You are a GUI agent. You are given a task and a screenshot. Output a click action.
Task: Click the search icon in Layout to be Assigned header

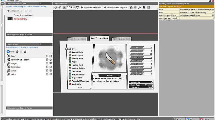(x=40, y=3)
